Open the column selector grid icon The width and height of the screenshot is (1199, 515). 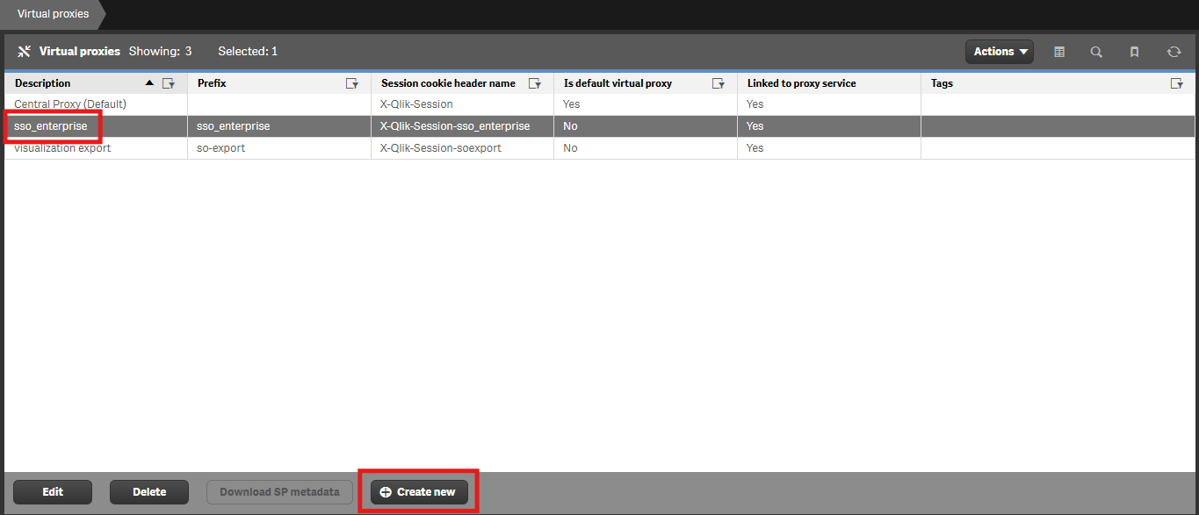pyautogui.click(x=1059, y=52)
